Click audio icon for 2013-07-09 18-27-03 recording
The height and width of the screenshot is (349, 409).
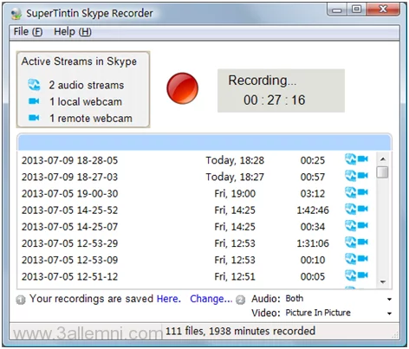click(351, 176)
